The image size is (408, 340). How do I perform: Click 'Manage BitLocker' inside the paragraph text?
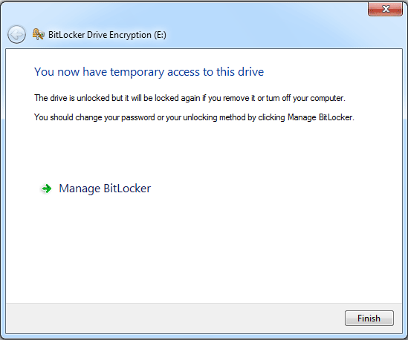(x=320, y=117)
